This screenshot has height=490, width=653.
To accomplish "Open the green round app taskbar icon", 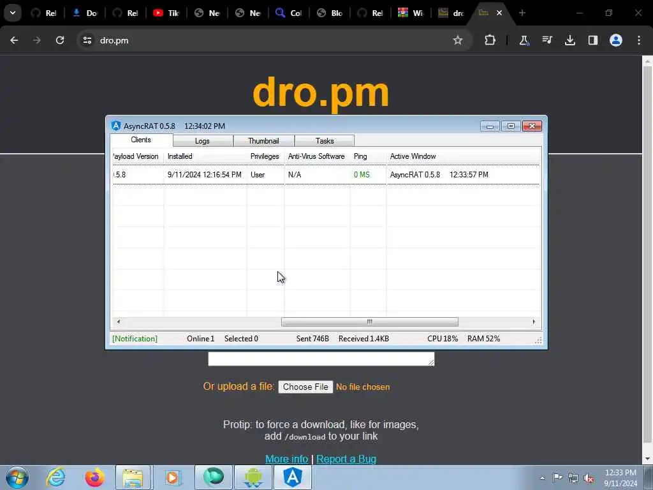I will click(214, 477).
